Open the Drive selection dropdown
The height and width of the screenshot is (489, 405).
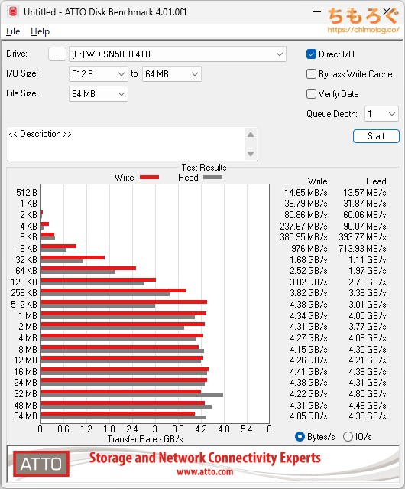coord(177,54)
